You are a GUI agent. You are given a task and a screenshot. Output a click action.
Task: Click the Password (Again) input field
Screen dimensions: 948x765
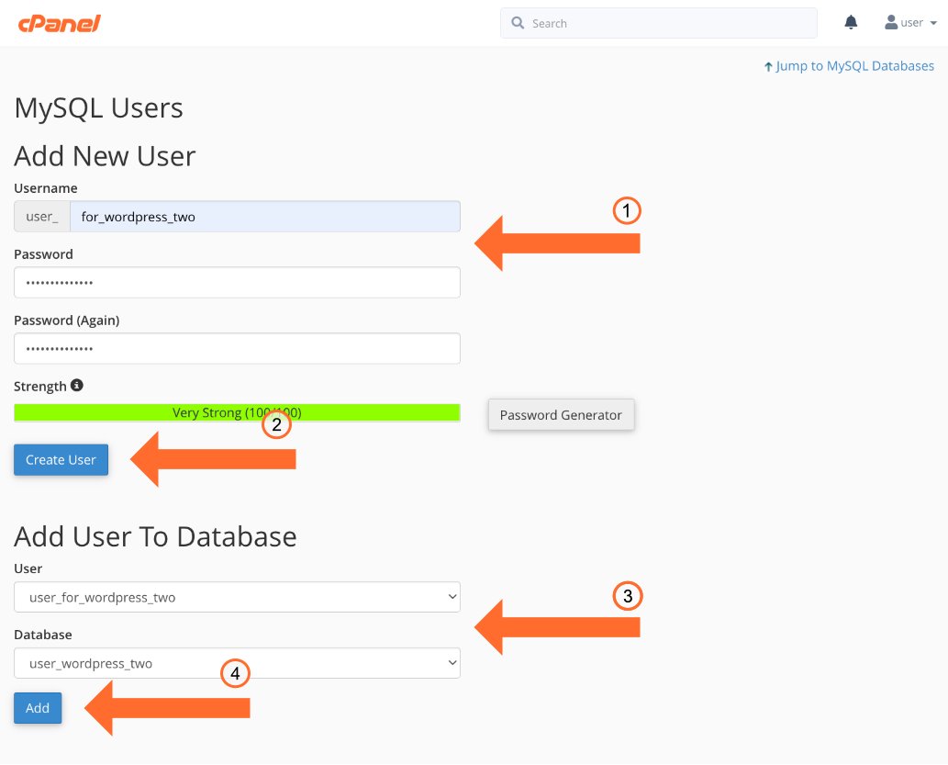coord(237,348)
